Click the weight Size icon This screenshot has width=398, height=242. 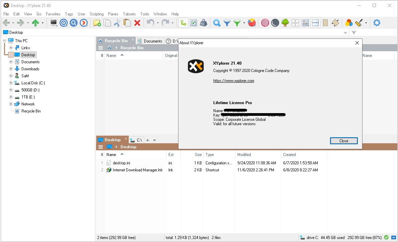coord(203,23)
